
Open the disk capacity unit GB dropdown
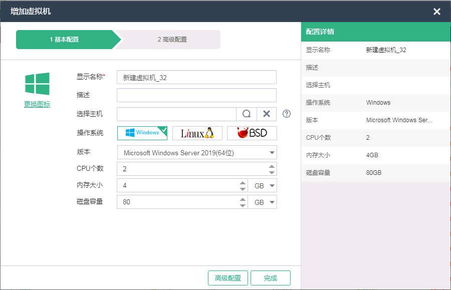pos(263,202)
